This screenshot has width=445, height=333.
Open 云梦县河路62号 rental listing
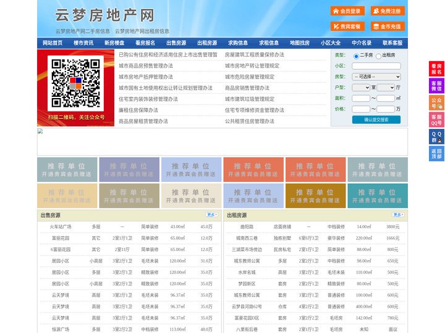point(247,306)
